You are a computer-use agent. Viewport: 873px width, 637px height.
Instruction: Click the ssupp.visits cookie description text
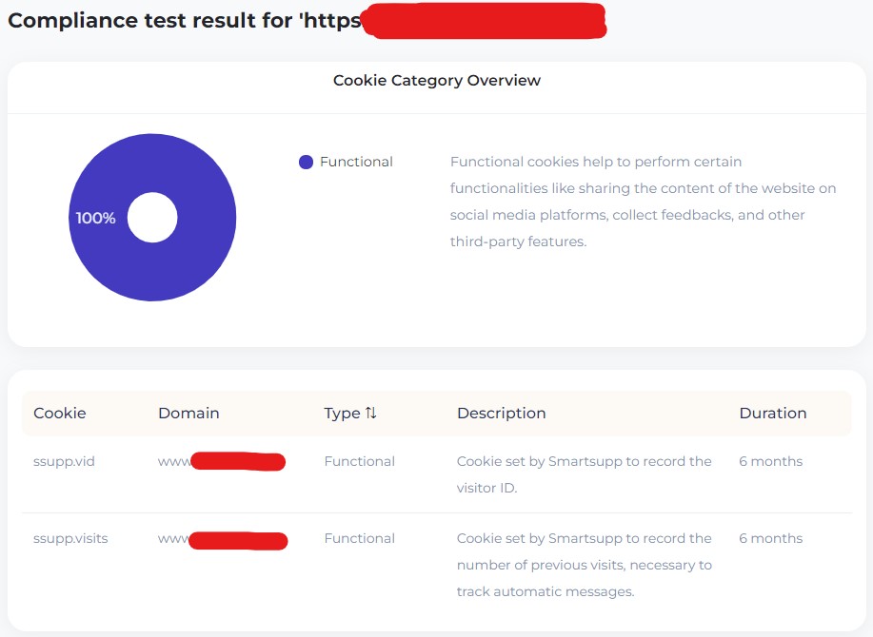point(584,565)
